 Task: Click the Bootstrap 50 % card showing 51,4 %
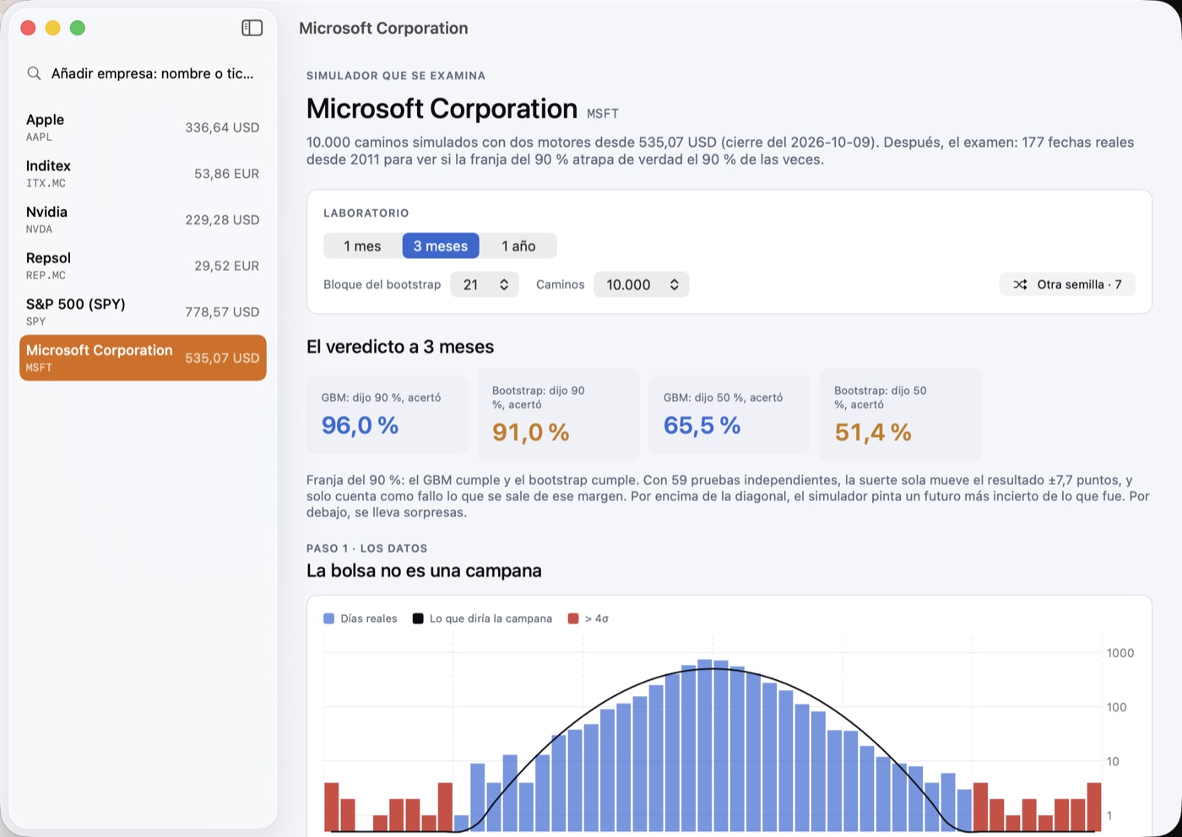(900, 414)
